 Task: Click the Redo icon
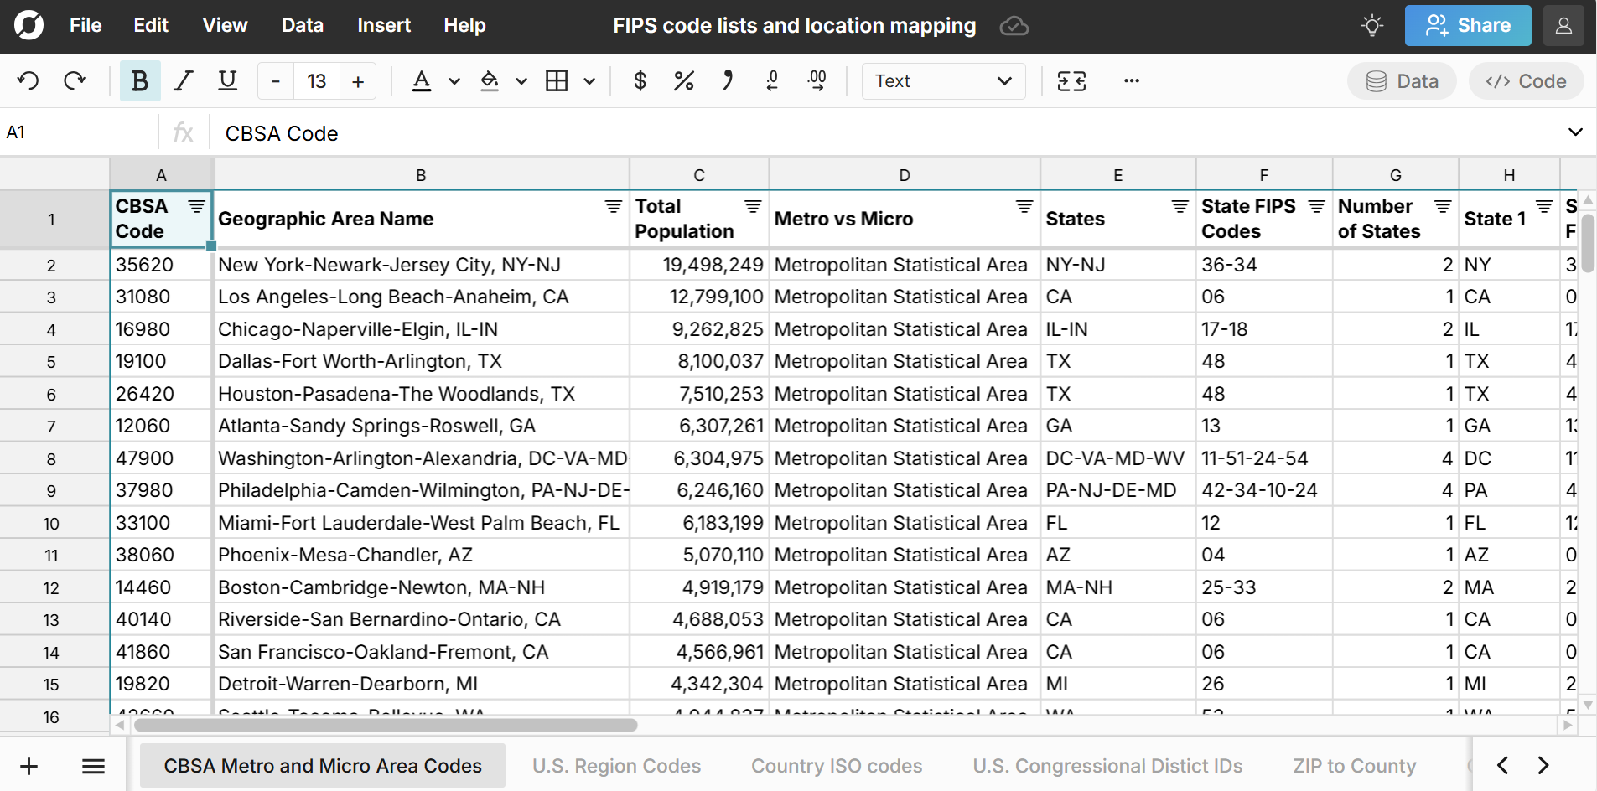tap(74, 80)
